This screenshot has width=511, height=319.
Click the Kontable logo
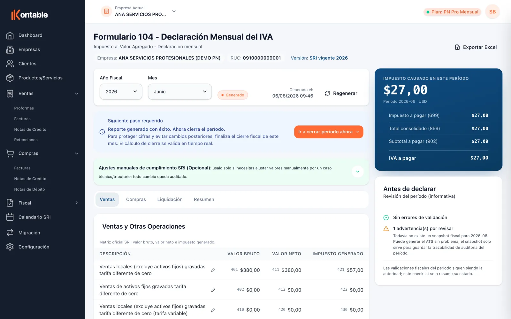coord(29,15)
